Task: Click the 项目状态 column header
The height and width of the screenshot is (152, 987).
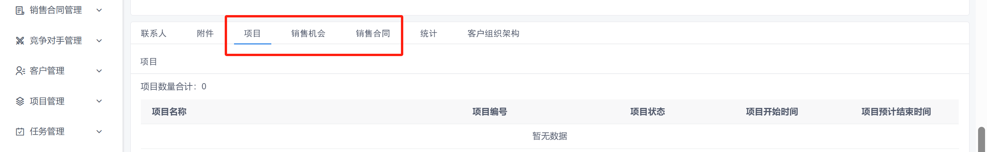Action: 648,112
